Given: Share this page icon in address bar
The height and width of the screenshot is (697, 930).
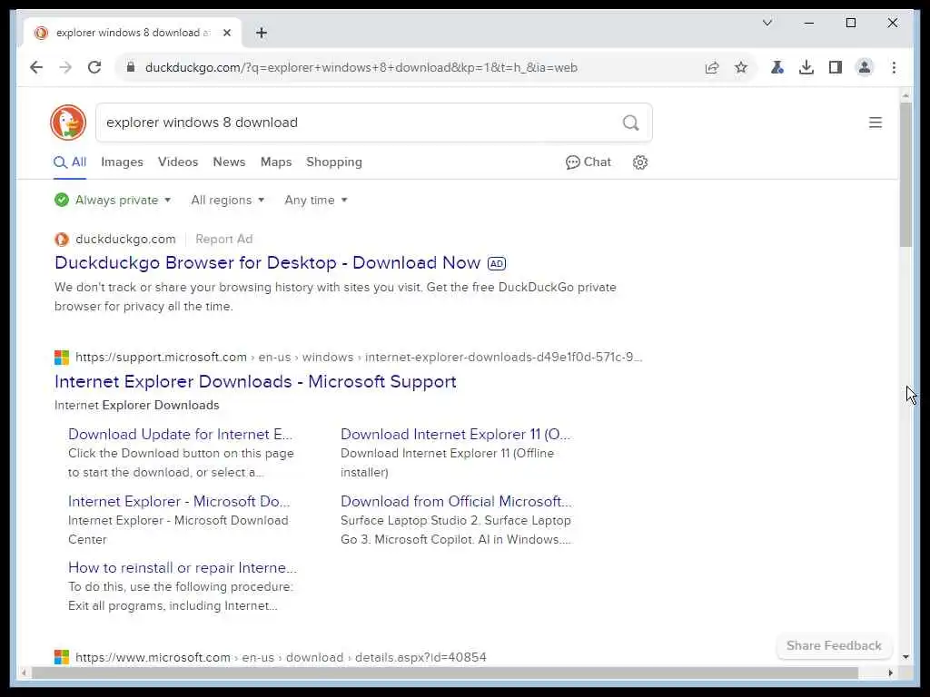Looking at the screenshot, I should (x=712, y=67).
